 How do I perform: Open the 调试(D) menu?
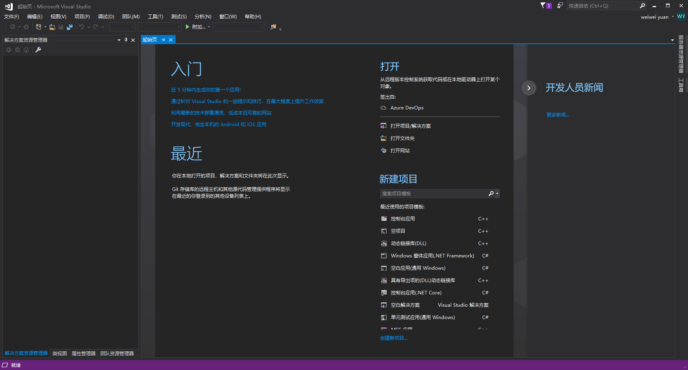click(x=106, y=16)
